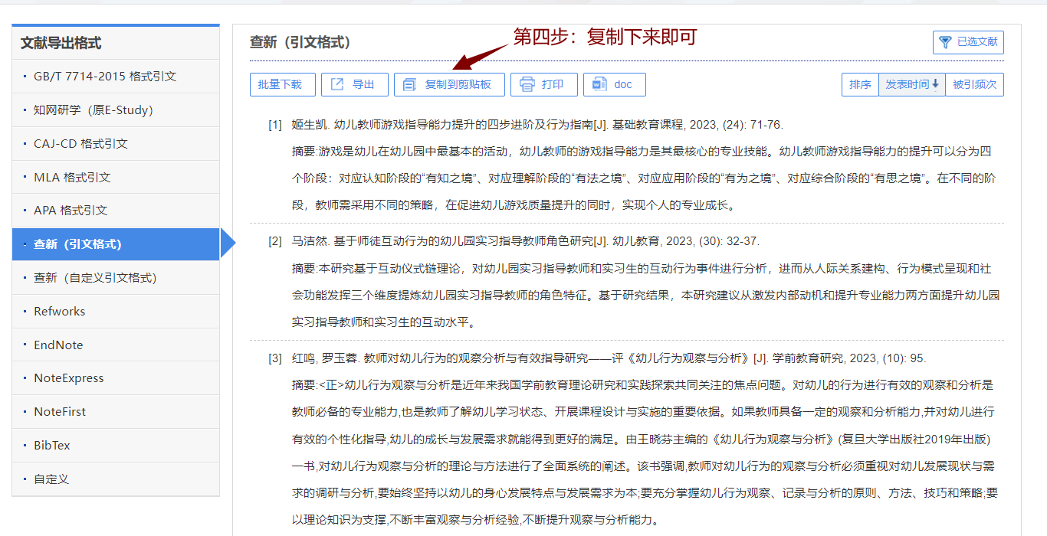Image resolution: width=1047 pixels, height=536 pixels.
Task: Click the filter icon in 已选文献
Action: (x=946, y=42)
